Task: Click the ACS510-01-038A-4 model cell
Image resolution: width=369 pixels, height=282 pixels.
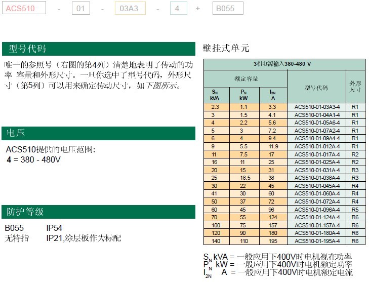Action: 317,178
